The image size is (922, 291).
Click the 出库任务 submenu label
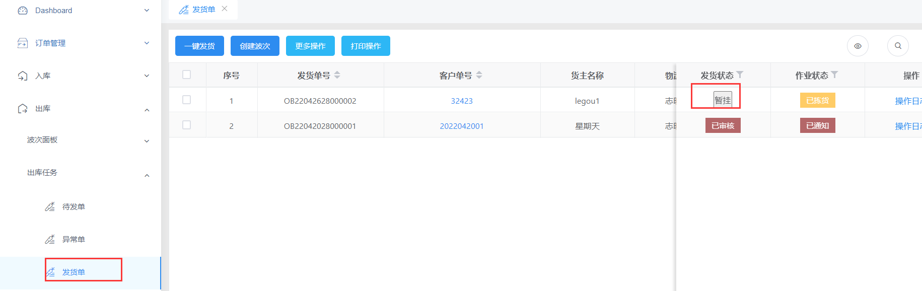point(42,173)
